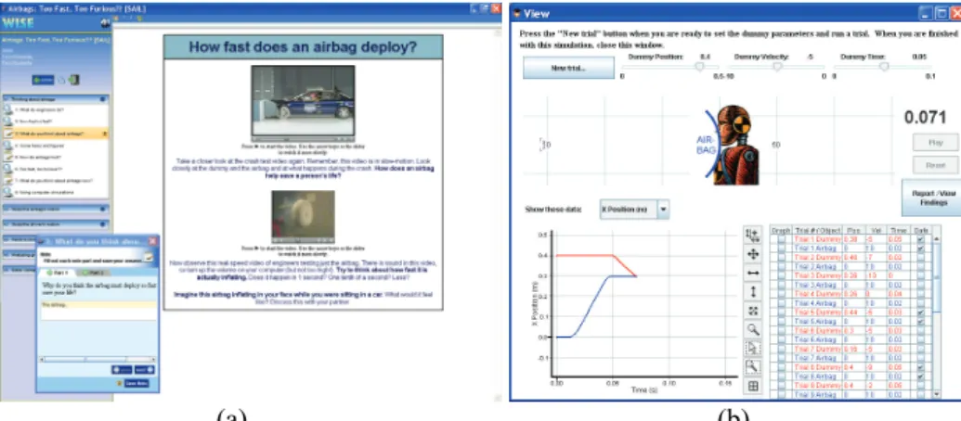Choose the horizontal double-arrow scale tool
The image size is (961, 421).
tap(753, 273)
